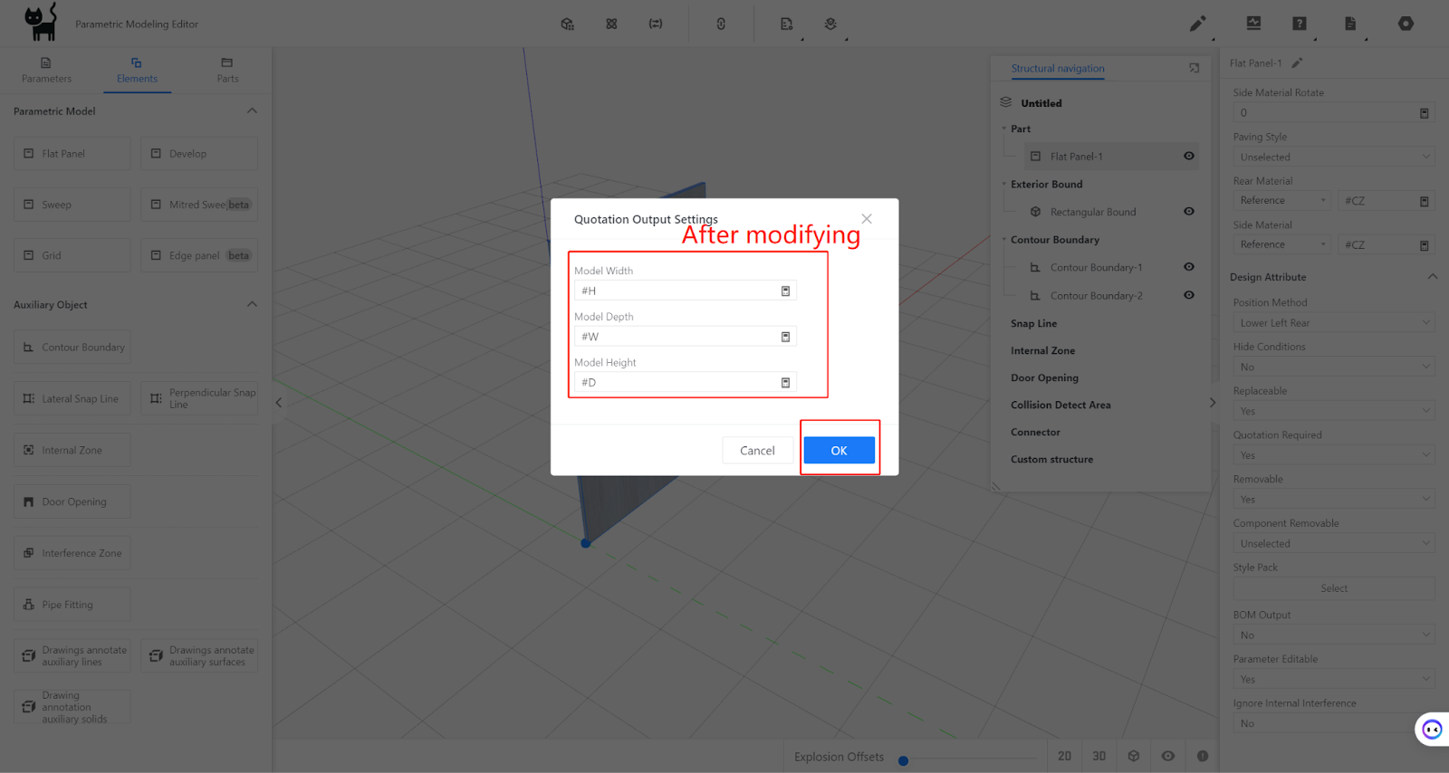
Task: Open the Hide Conditions dropdown
Action: click(1333, 367)
